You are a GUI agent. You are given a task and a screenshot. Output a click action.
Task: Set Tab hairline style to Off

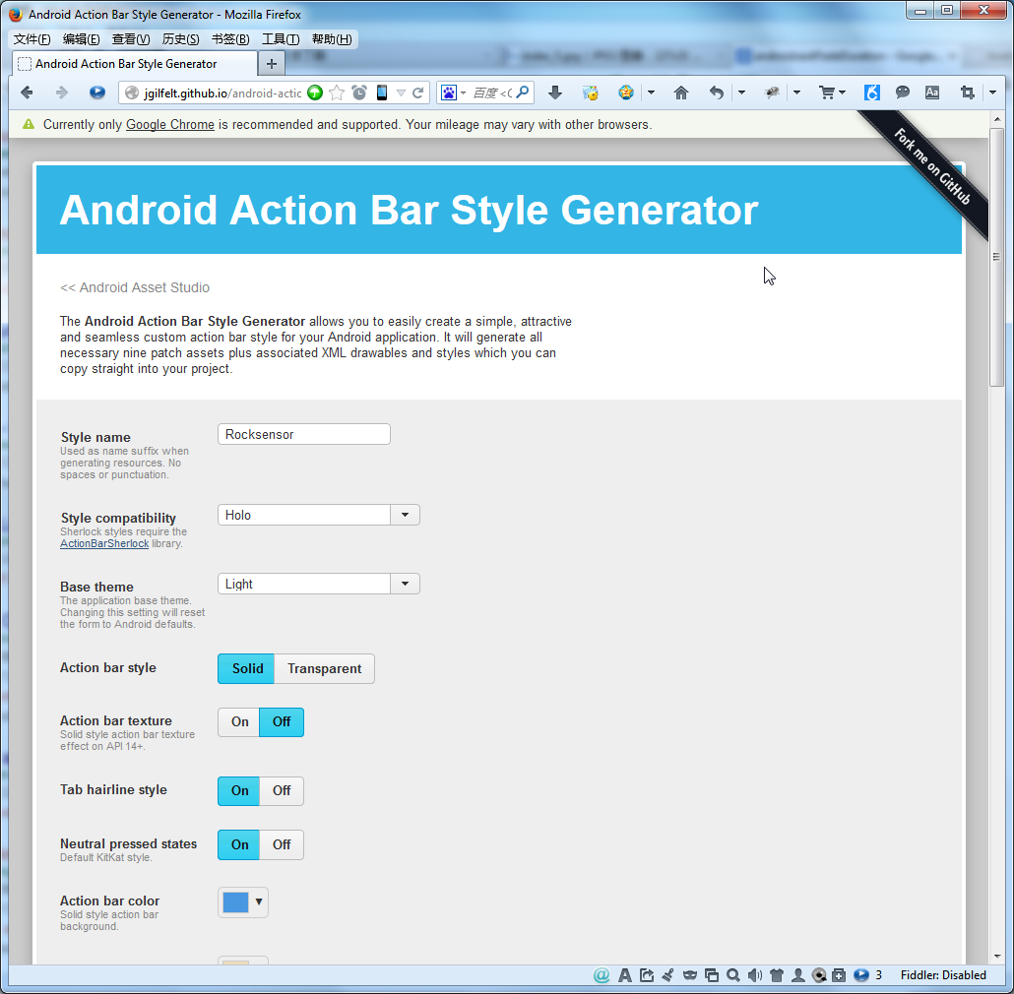point(282,791)
